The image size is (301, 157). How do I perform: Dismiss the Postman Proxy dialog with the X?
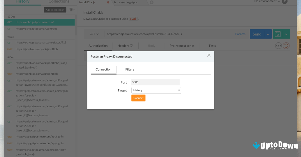209,55
